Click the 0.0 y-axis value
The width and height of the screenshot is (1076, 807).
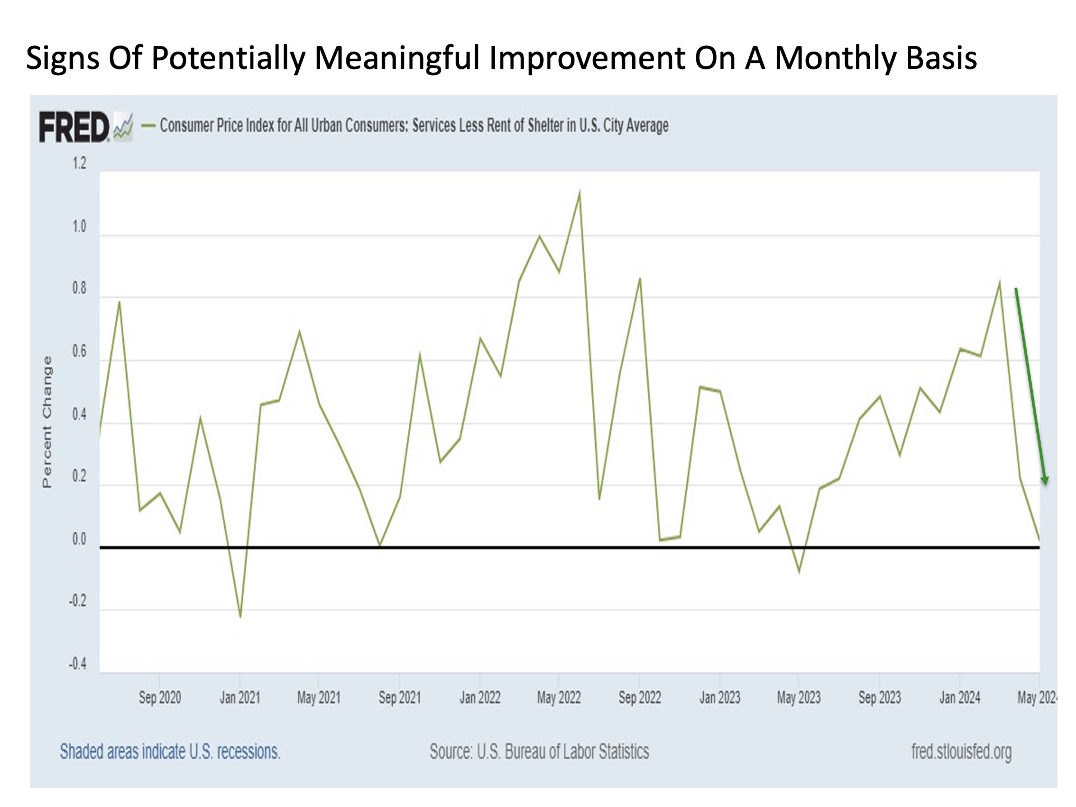tap(79, 540)
